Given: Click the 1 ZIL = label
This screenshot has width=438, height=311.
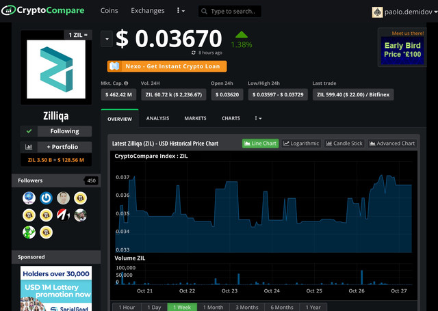Looking at the screenshot, I should point(78,35).
